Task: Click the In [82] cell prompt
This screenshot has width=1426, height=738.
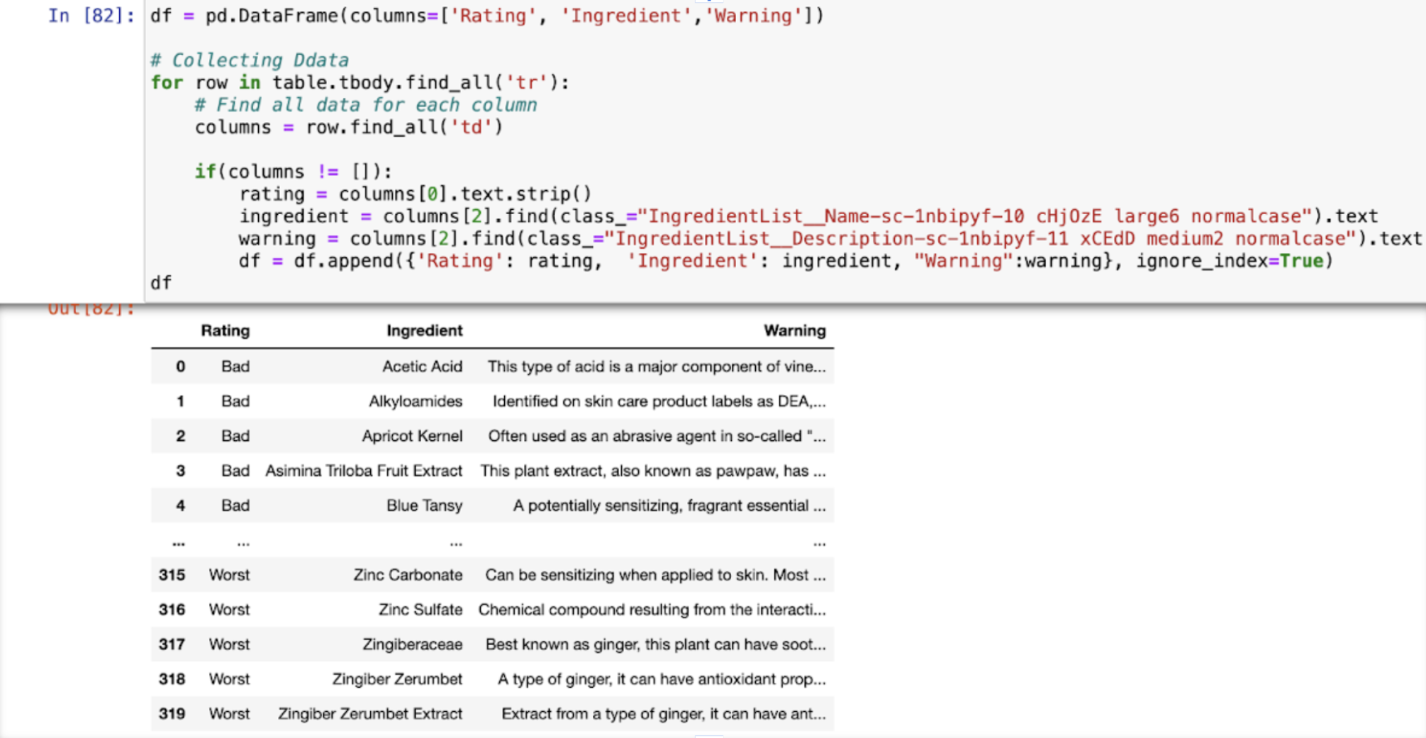Action: [x=91, y=16]
